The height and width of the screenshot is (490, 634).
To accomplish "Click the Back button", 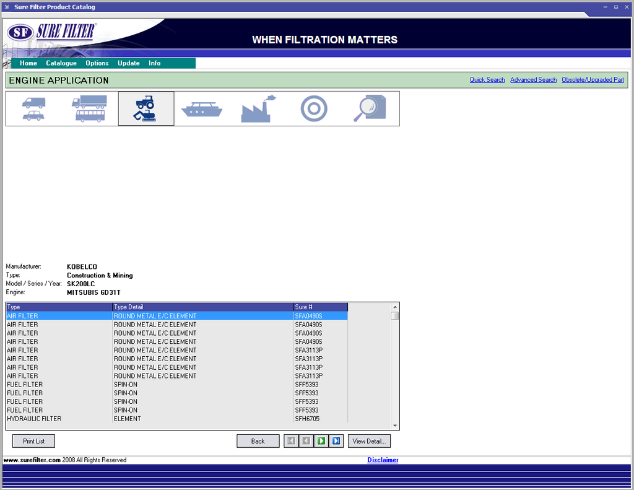I will pos(258,441).
